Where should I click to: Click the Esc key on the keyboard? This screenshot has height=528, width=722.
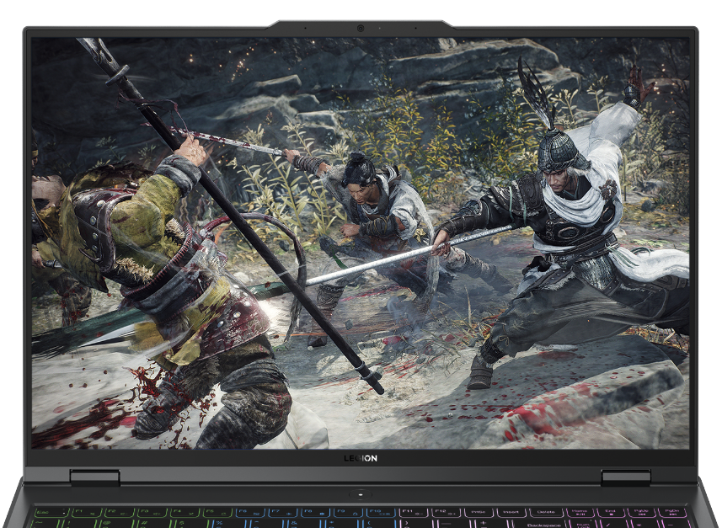click(51, 512)
